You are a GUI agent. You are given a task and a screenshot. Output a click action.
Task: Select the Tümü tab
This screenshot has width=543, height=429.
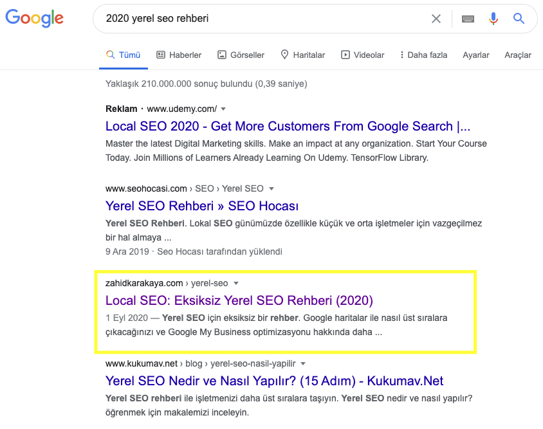124,55
